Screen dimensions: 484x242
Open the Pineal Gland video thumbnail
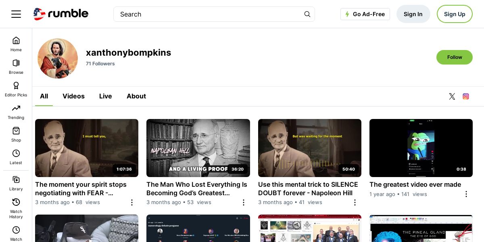pos(421,228)
